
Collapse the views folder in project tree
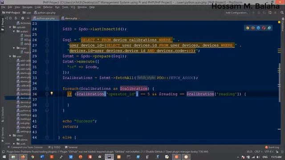(x=10, y=136)
